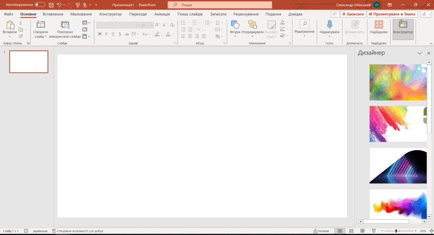The height and width of the screenshot is (235, 434).
Task: Click the Пошук search field
Action: pyautogui.click(x=220, y=5)
